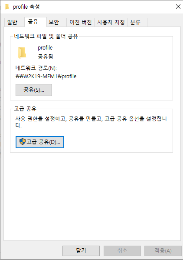The width and height of the screenshot is (183, 260).
Task: Click the 공유됨 status text
Action: click(x=45, y=57)
